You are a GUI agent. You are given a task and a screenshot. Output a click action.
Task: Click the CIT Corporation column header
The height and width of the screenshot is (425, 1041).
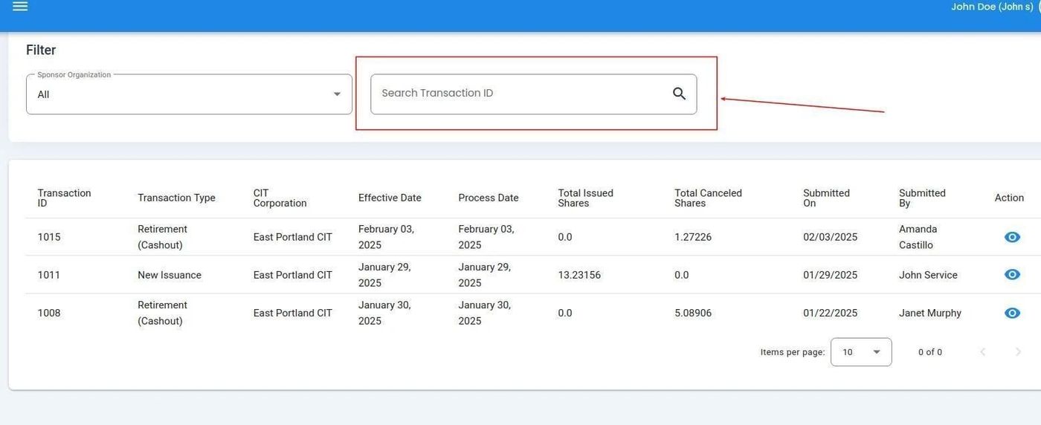pos(280,198)
